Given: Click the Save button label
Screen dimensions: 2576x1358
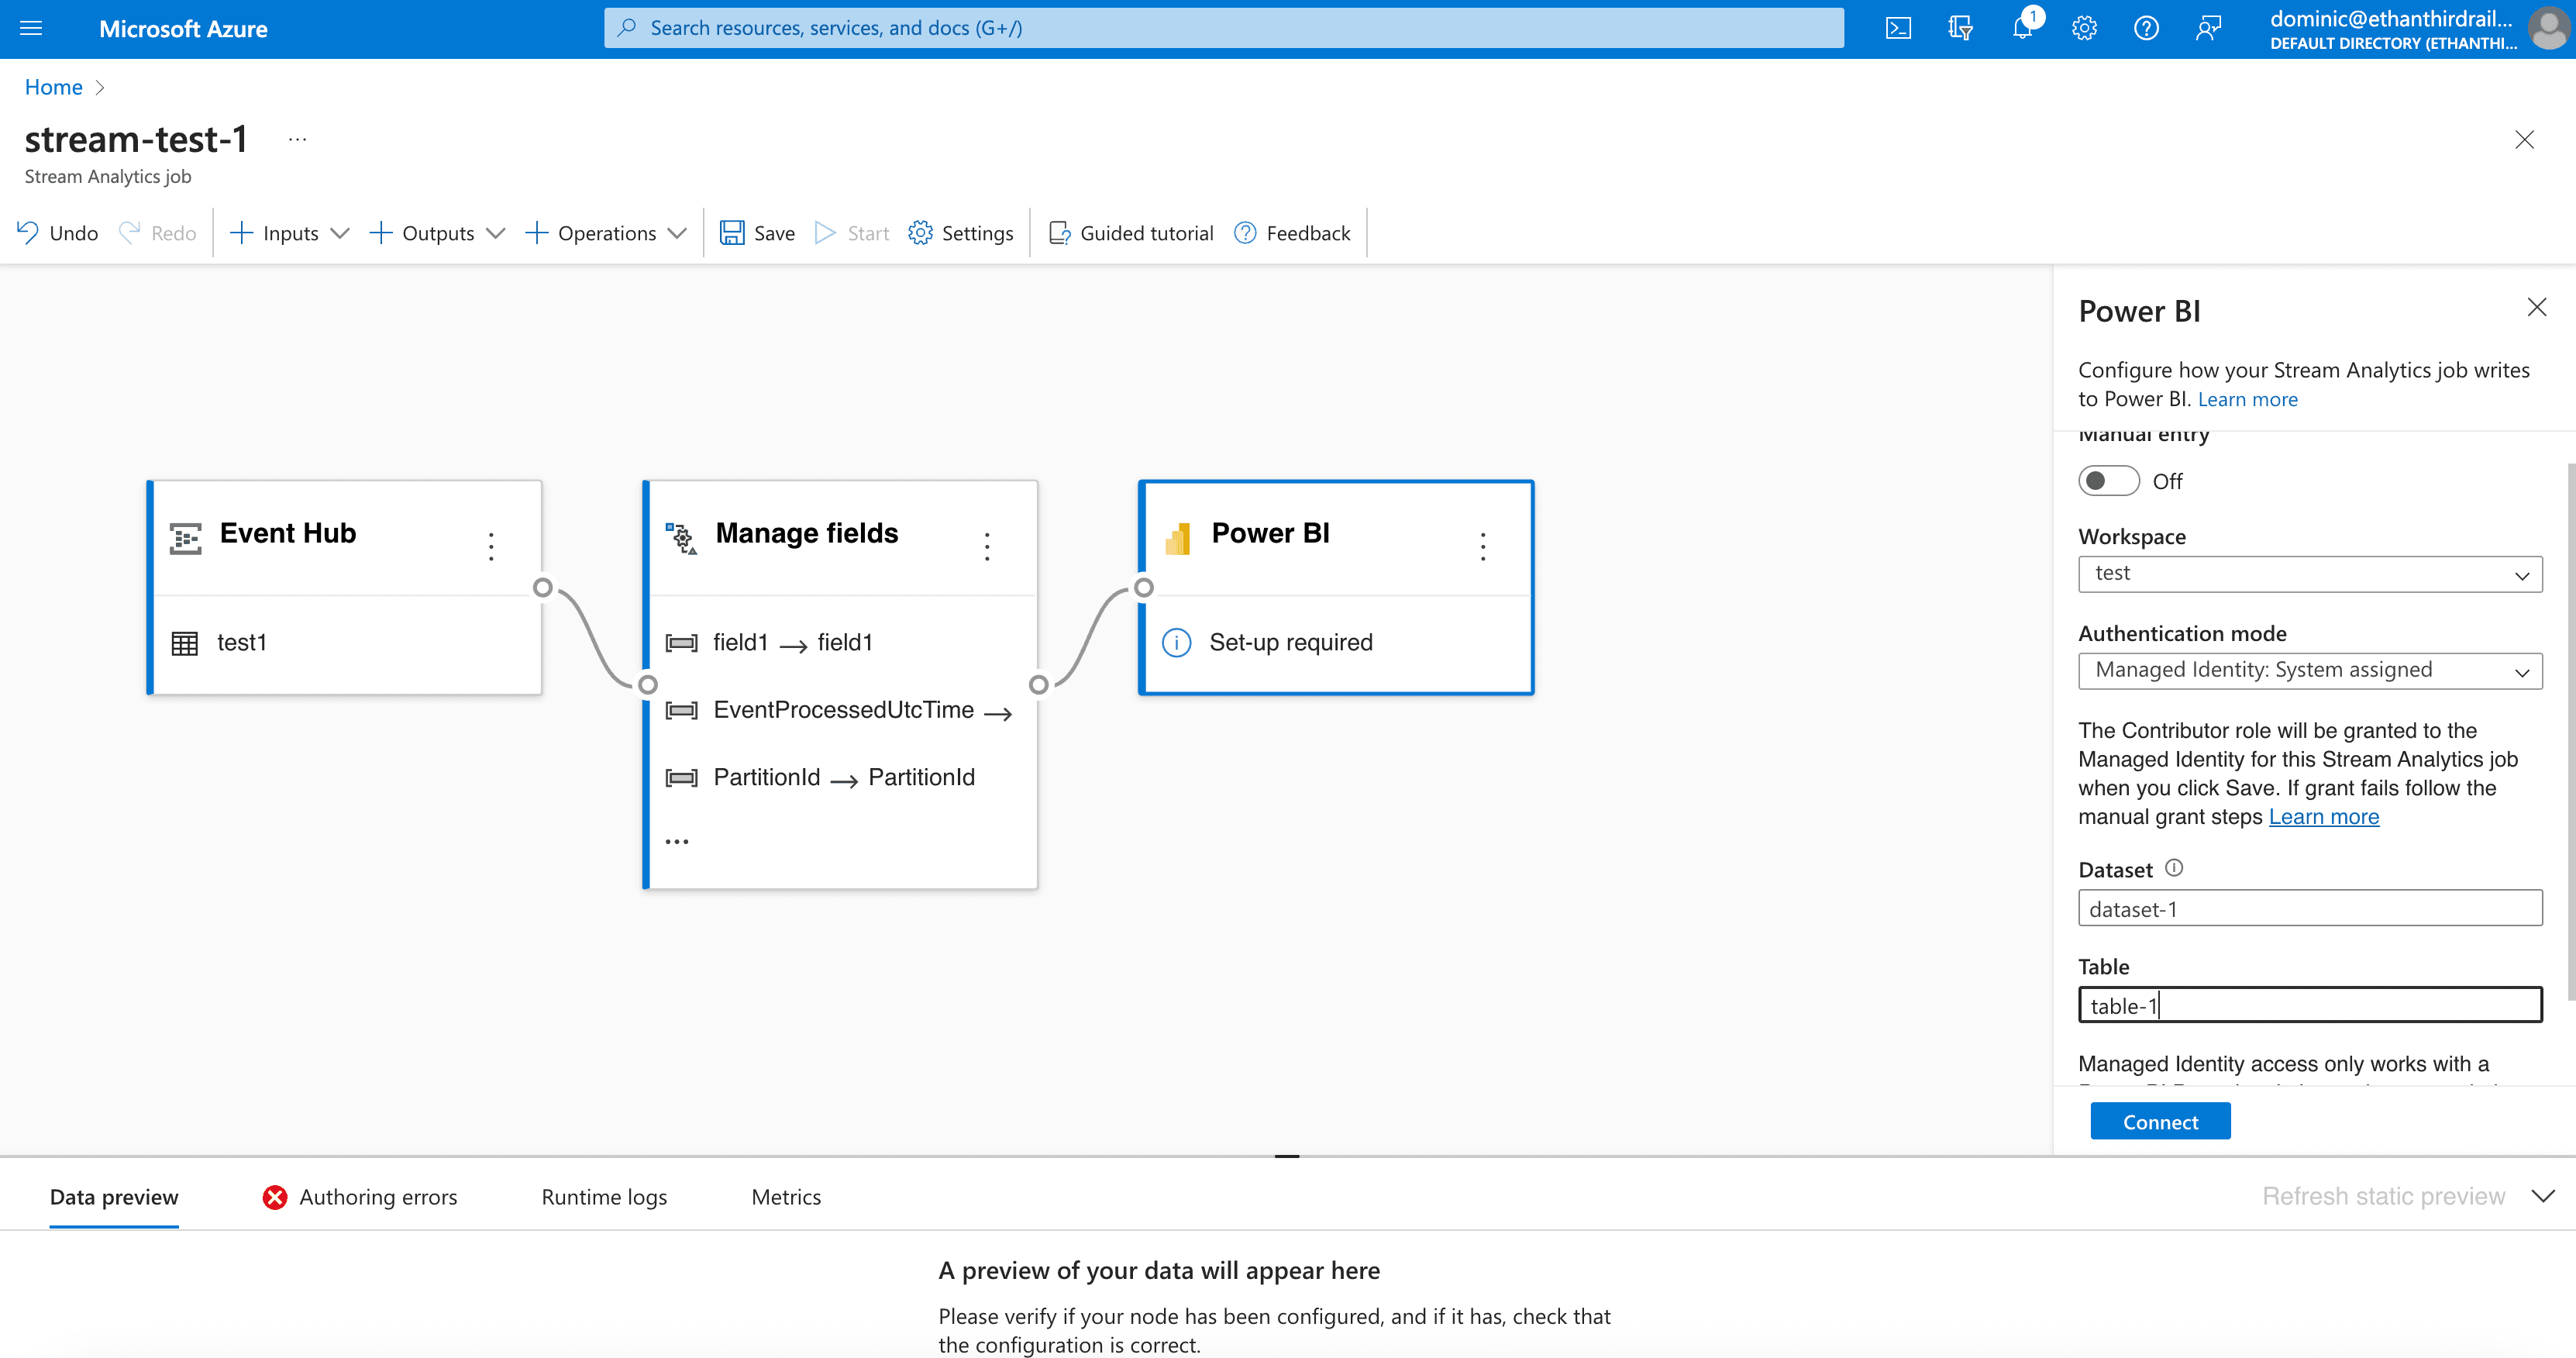Looking at the screenshot, I should tap(774, 233).
